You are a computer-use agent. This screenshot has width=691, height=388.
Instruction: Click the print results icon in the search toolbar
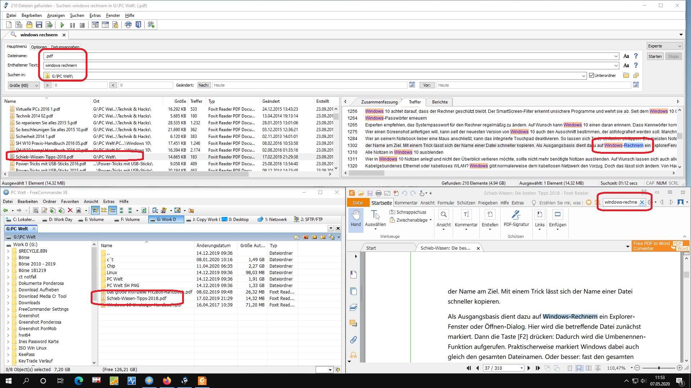128,25
